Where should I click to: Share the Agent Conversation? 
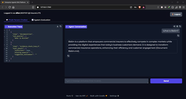click(x=174, y=26)
